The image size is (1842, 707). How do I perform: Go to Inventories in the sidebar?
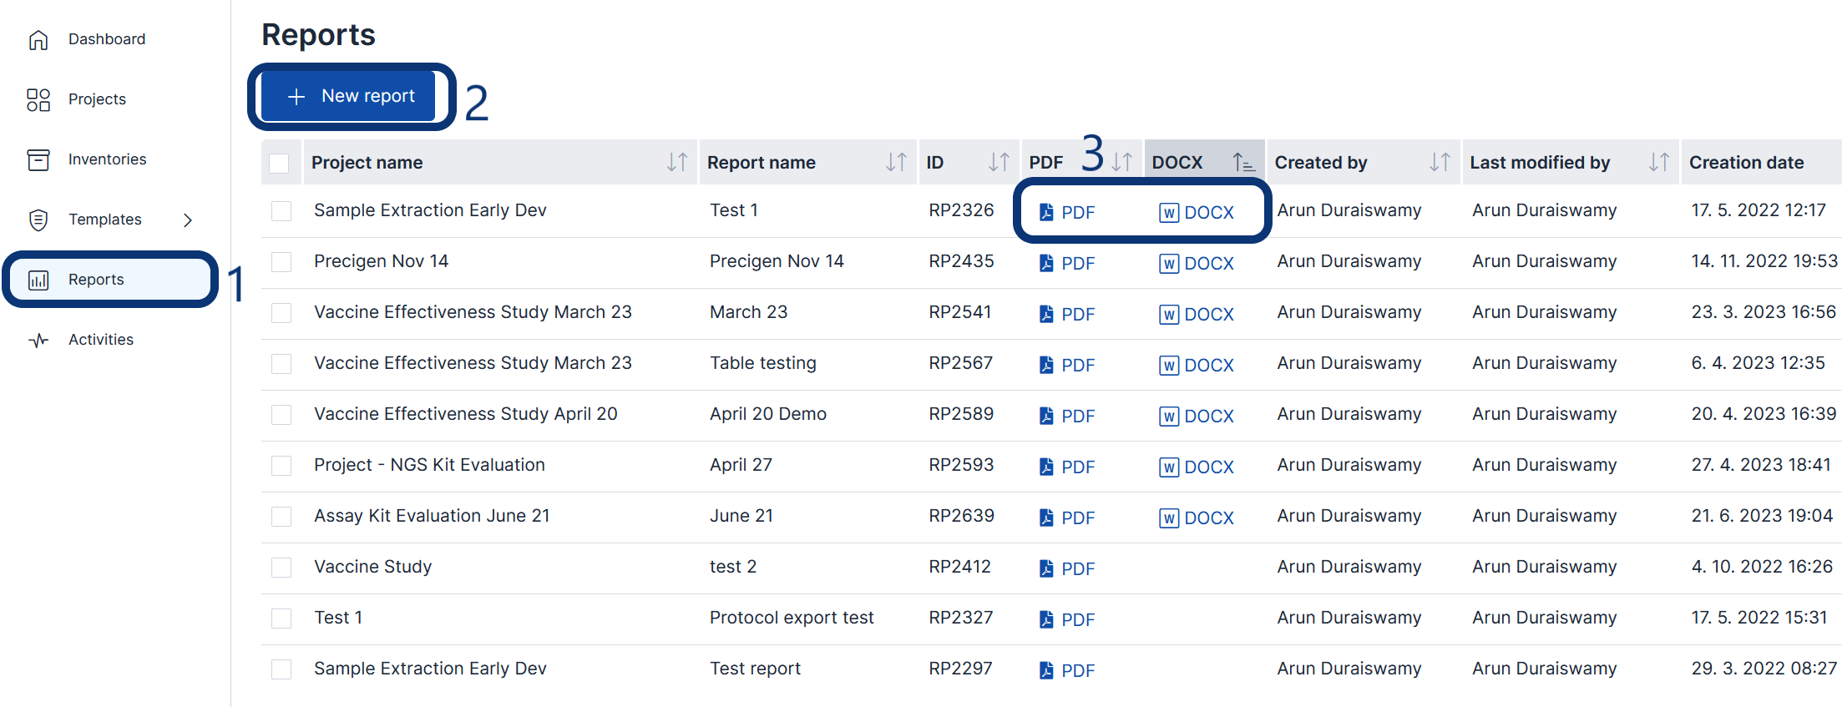(x=107, y=159)
